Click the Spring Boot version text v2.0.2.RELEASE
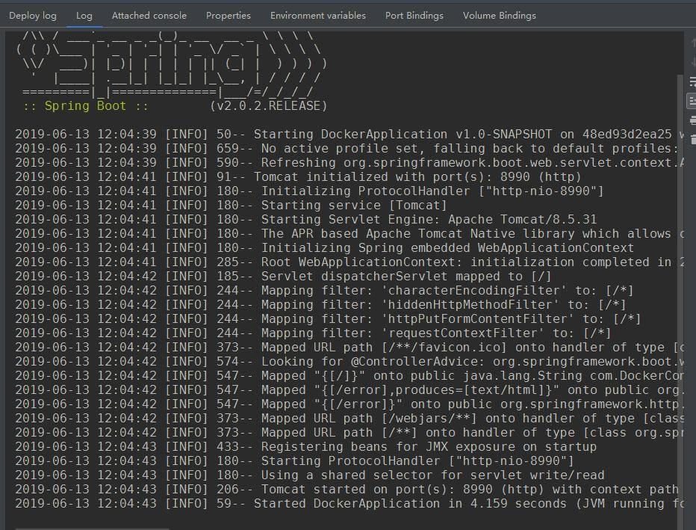Image resolution: width=696 pixels, height=530 pixels. (x=269, y=105)
